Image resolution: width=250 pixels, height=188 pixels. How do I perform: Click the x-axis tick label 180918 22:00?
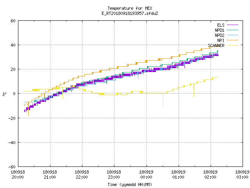(82, 175)
